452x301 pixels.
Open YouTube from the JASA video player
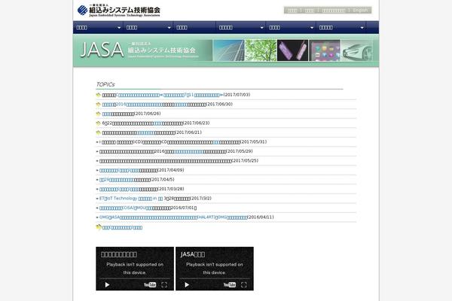230,285
